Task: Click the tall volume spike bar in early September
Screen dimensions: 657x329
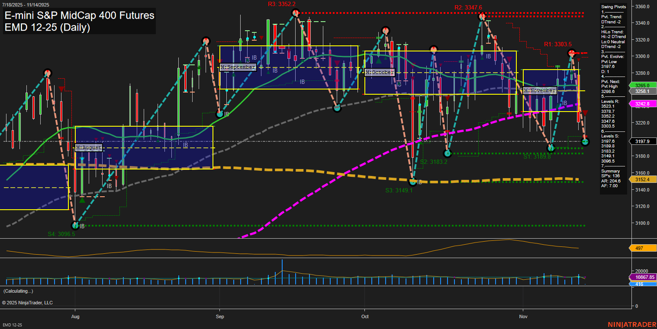Action: click(282, 272)
